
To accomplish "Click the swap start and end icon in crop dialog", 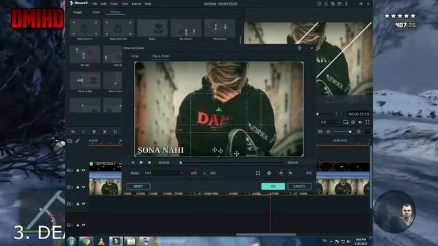I will point(309,173).
